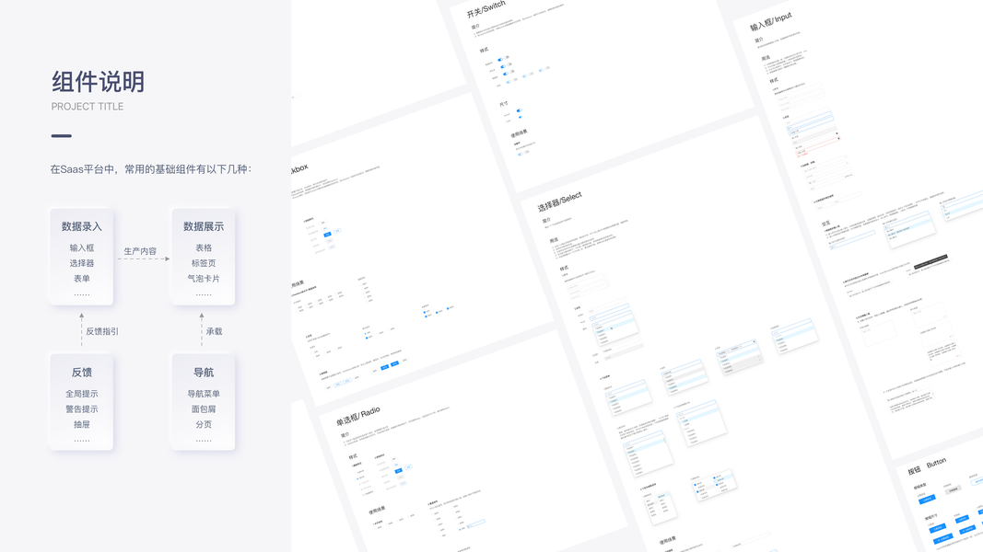
Task: Click the 反馈指引 arrow label
Action: 102,331
